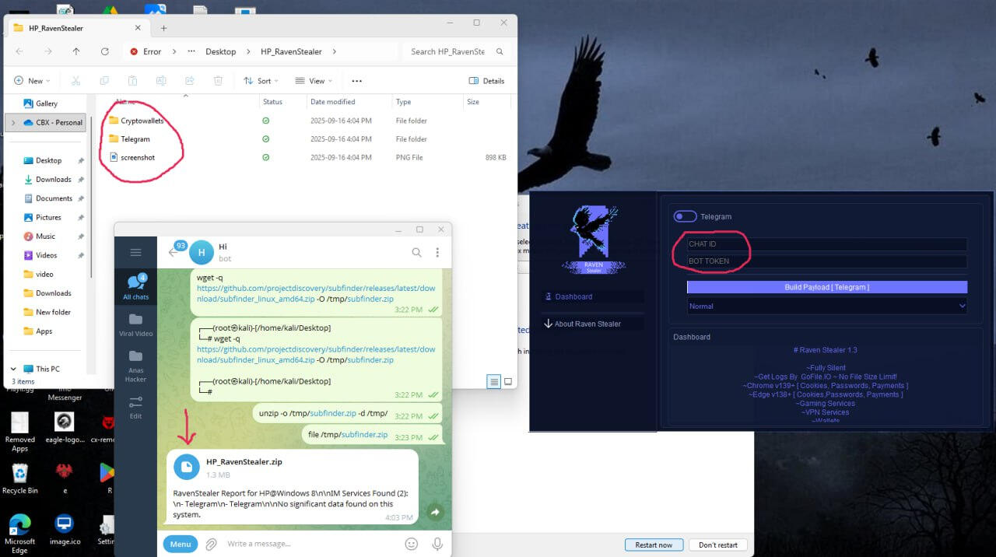The image size is (996, 557).
Task: Switch Explorer to details list view icon
Action: [x=493, y=381]
